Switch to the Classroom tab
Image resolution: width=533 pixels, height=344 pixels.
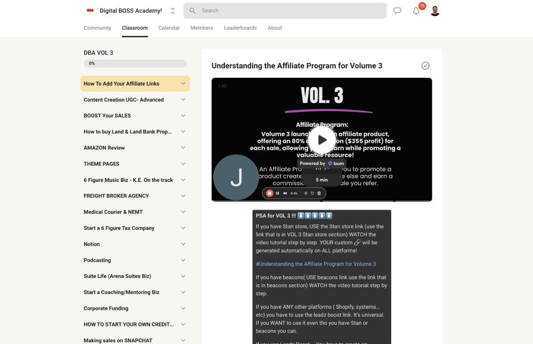pos(135,28)
